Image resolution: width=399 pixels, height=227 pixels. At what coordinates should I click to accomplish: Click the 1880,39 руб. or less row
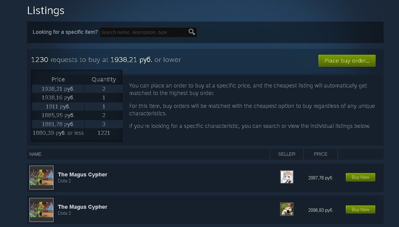point(77,133)
